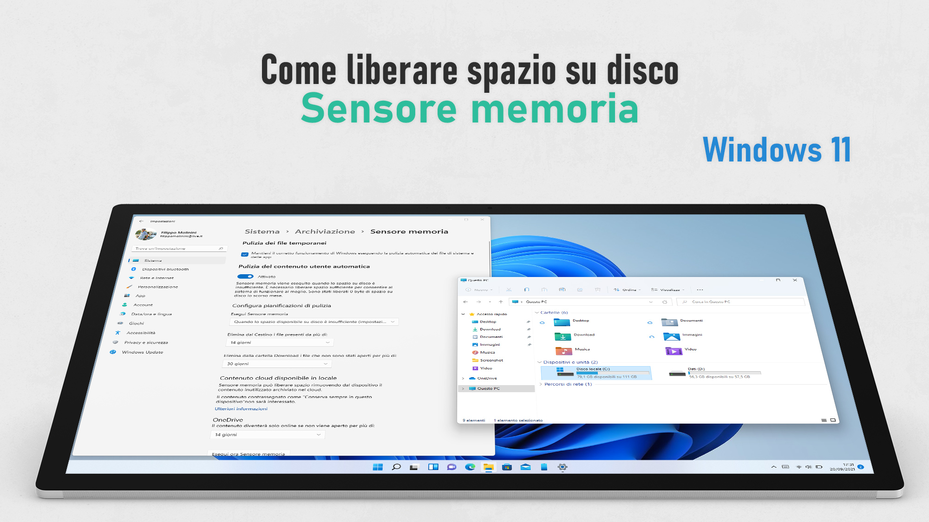Open Personalizzazione settings section
Viewport: 929px width, 522px height.
click(159, 287)
